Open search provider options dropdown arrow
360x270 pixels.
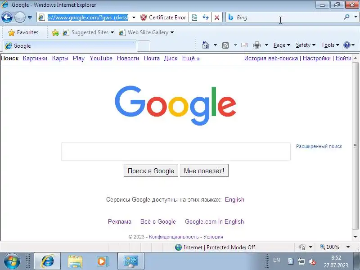point(355,17)
